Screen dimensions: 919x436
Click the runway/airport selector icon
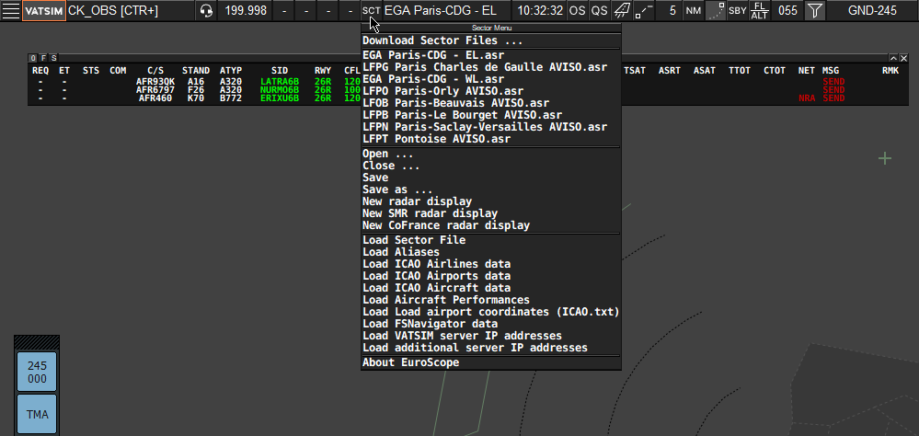pyautogui.click(x=621, y=10)
